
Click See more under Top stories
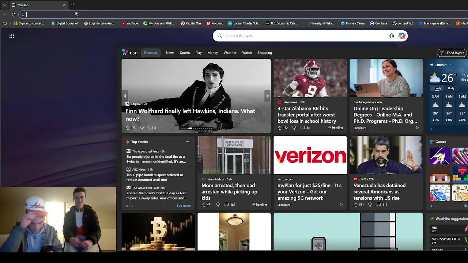[184, 206]
